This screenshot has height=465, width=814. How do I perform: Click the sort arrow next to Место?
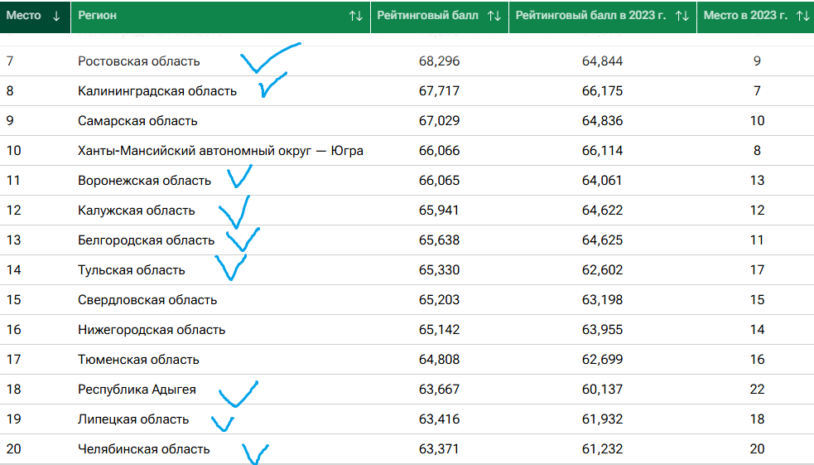pyautogui.click(x=56, y=16)
